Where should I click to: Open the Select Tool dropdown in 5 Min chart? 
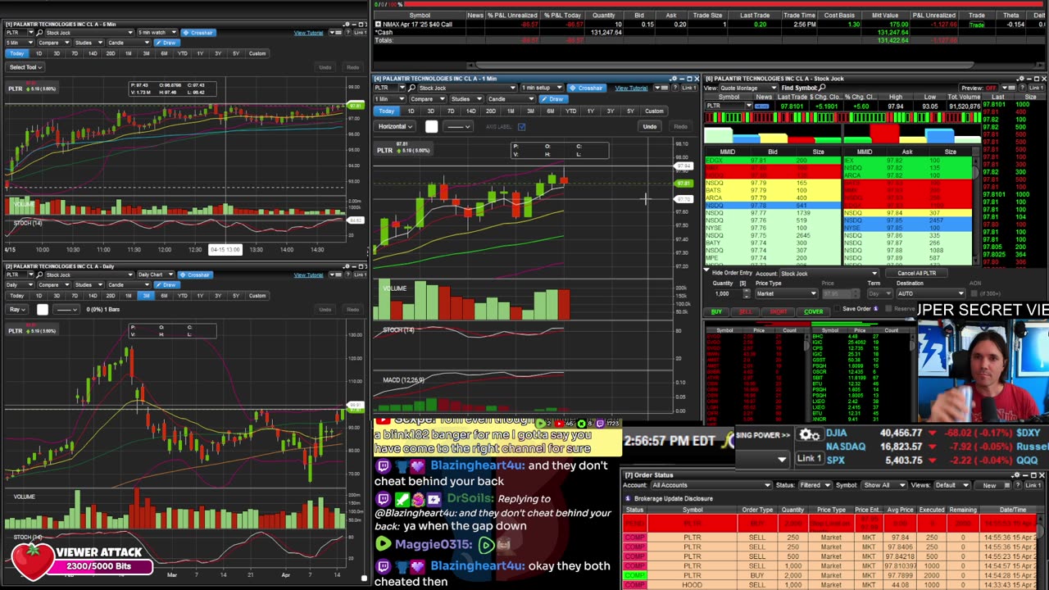point(25,67)
